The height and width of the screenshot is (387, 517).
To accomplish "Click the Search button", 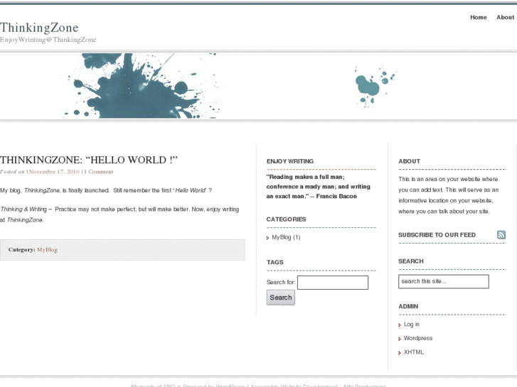I will point(281,298).
